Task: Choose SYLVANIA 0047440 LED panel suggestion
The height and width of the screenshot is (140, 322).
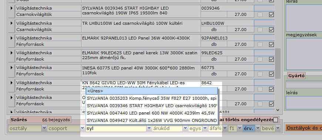Action: tap(151, 113)
